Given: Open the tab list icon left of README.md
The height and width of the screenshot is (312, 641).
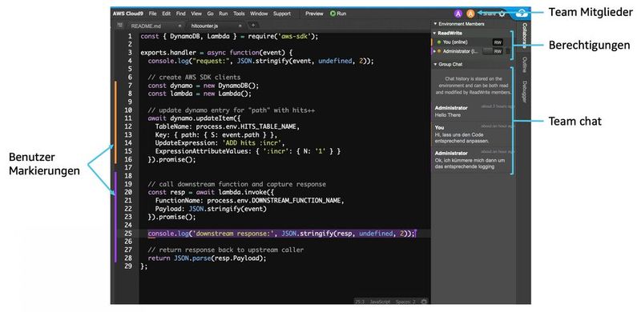Looking at the screenshot, I should click(x=119, y=26).
